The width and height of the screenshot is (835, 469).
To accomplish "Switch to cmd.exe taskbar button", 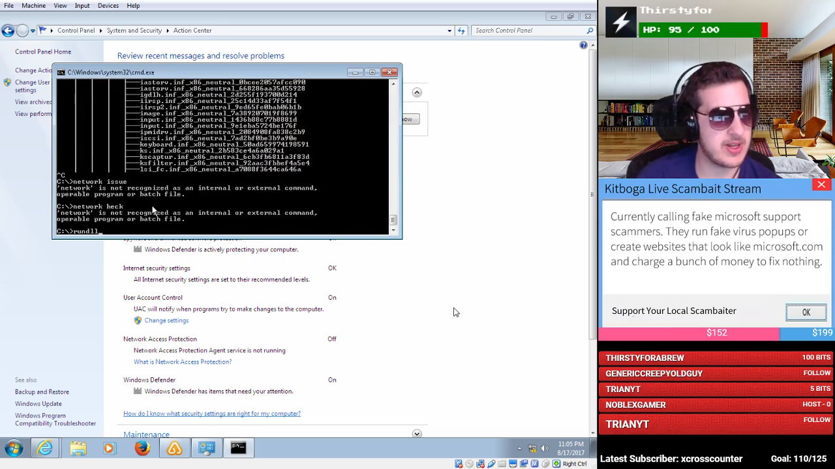I will (x=238, y=448).
